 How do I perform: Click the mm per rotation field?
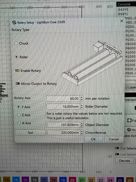click(x=63, y=99)
